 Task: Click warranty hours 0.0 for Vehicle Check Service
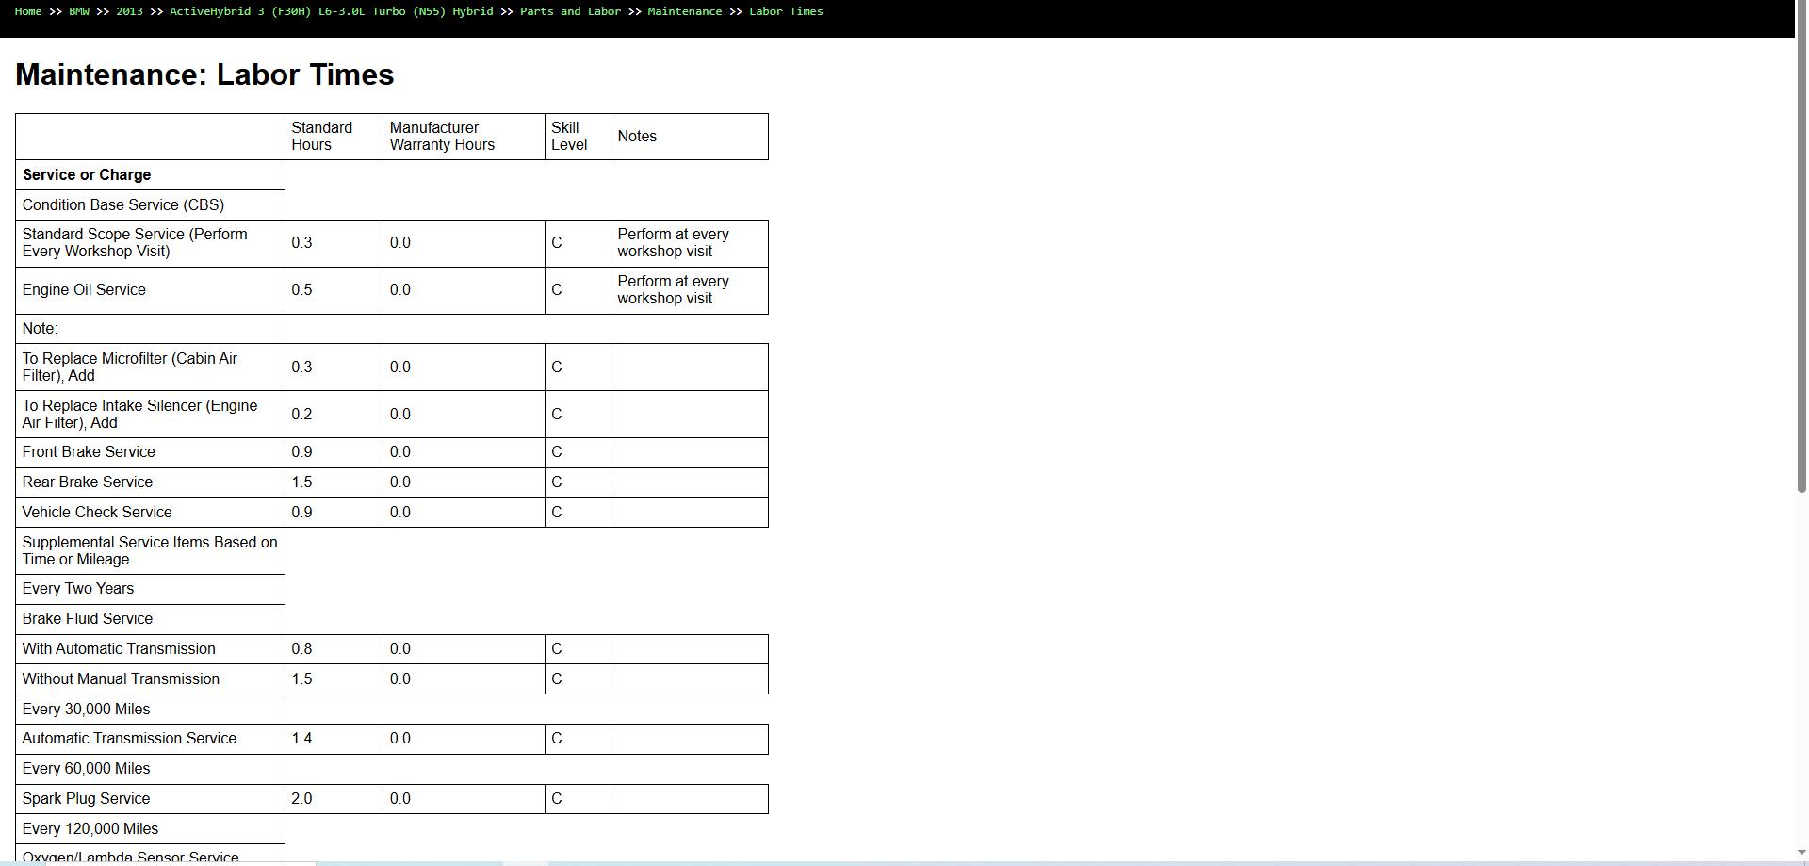click(x=464, y=513)
